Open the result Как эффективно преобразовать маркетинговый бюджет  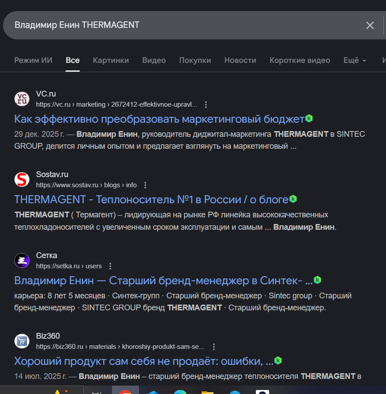coord(159,119)
